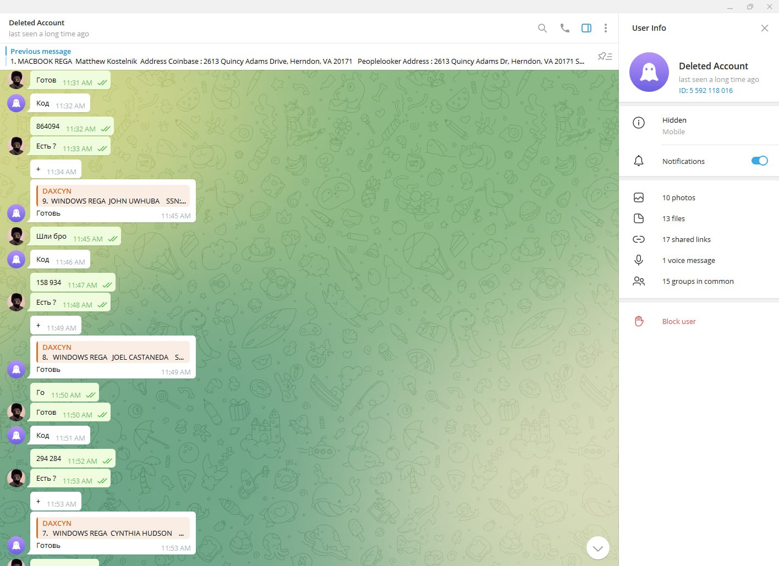Click the 'Код' message at 11:51 AM
Image resolution: width=779 pixels, height=566 pixels.
[x=61, y=436]
